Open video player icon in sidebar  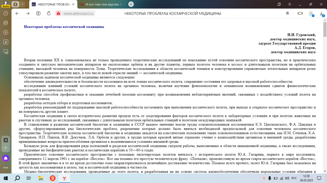5,32
